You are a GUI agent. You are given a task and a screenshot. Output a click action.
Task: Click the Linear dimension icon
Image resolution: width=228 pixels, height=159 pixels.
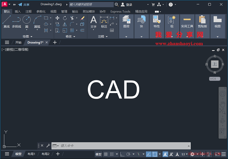point(112,18)
